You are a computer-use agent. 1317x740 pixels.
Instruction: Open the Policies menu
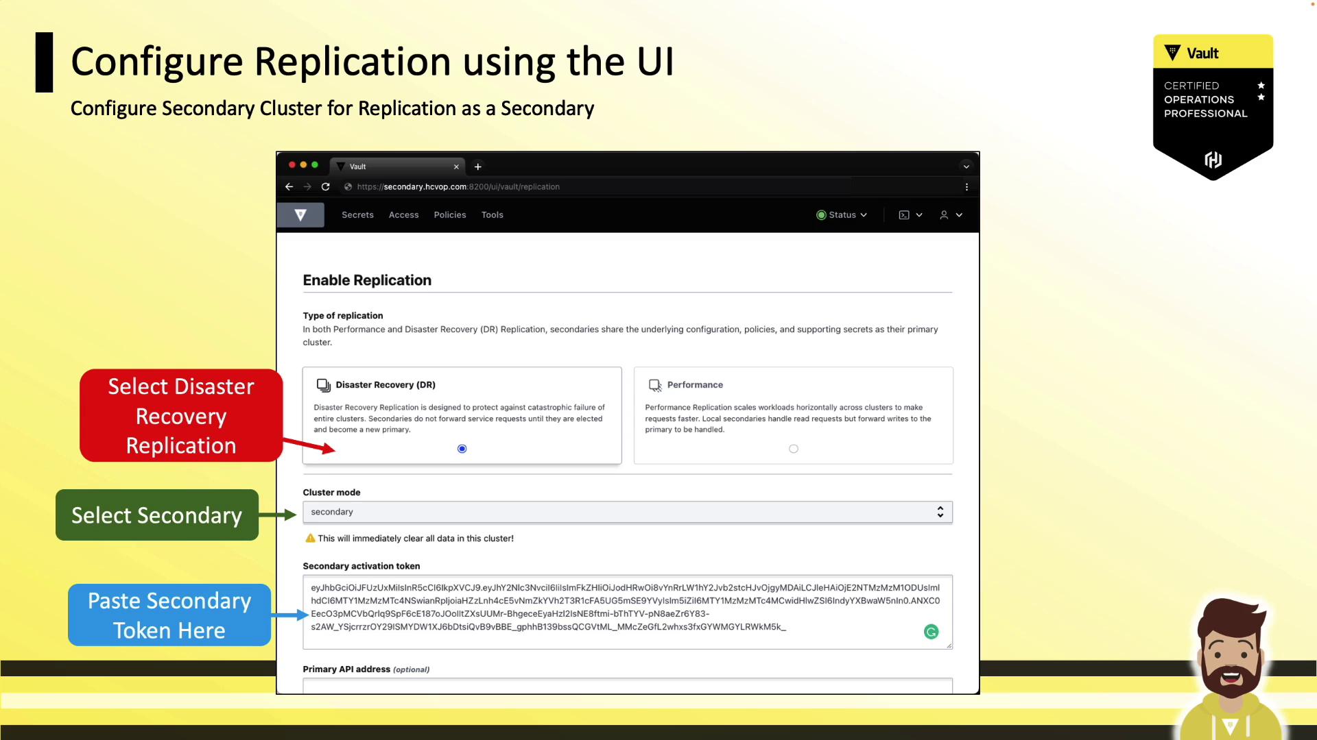click(449, 215)
